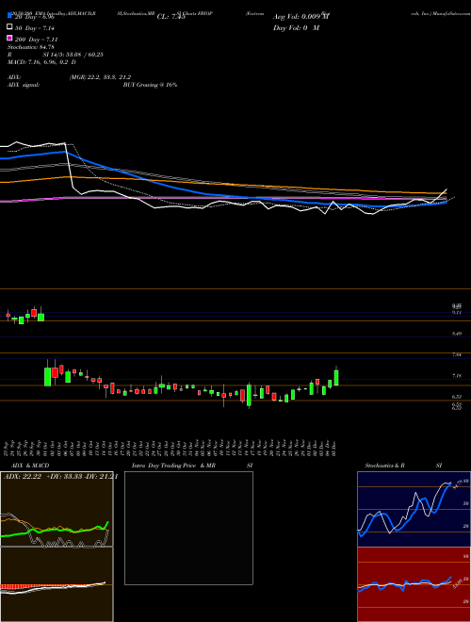Screen dimensions: 471x622
Task: Click the blue 20 Day EMA legend swatch
Action: [9, 16]
